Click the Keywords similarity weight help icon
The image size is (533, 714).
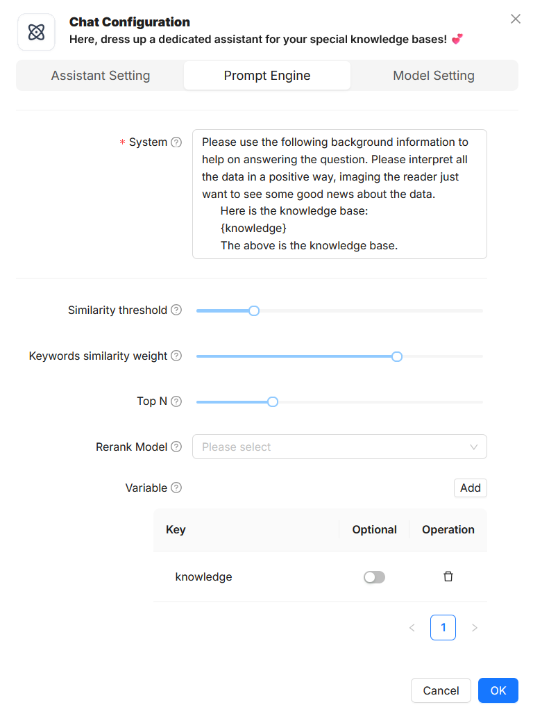[176, 356]
